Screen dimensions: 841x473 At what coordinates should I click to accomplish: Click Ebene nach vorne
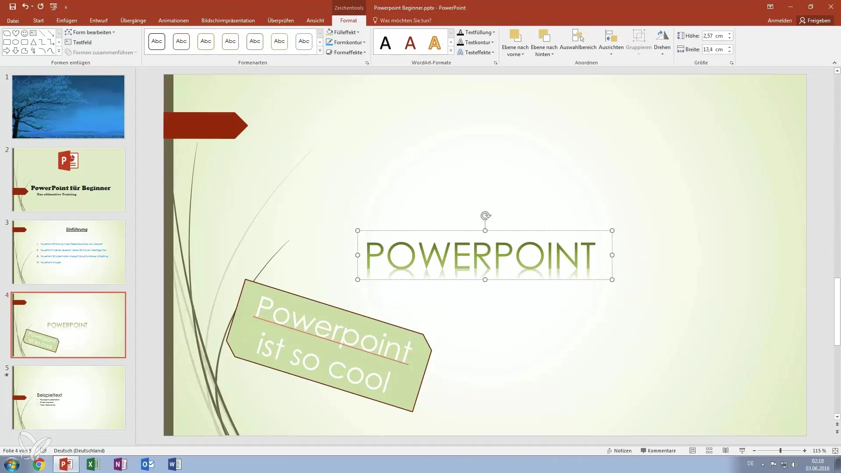[x=515, y=43]
